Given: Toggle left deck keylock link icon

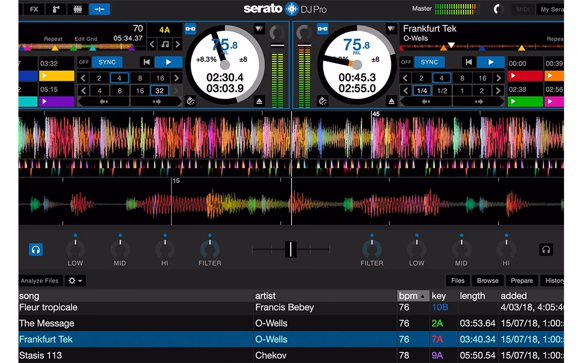Looking at the screenshot, I should [191, 29].
